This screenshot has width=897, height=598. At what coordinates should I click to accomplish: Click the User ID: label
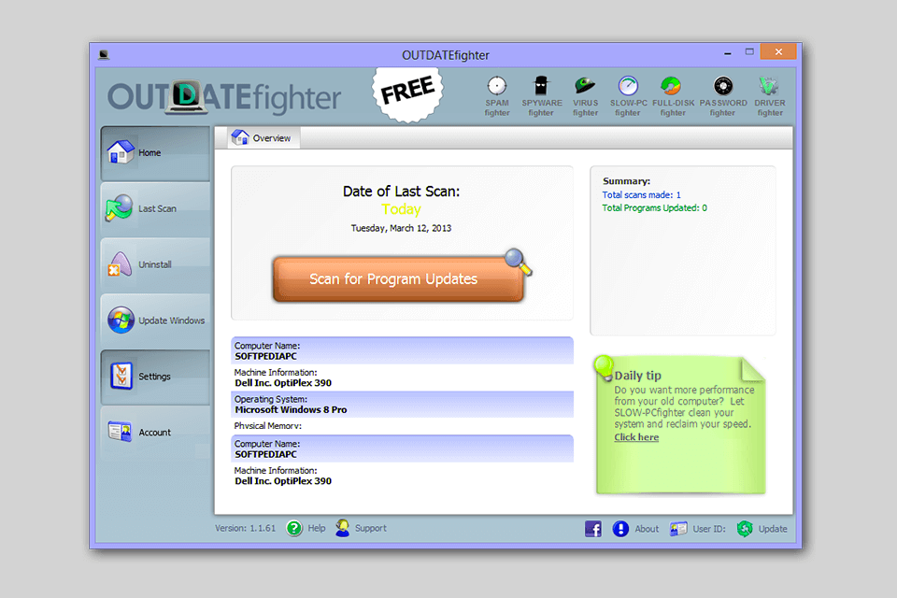pos(709,529)
